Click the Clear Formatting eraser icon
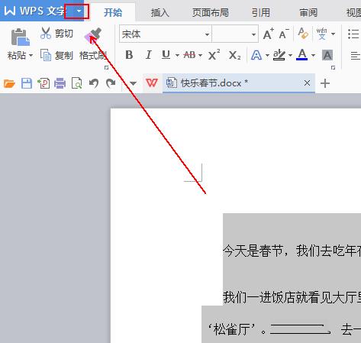The image size is (361, 343). 303,34
